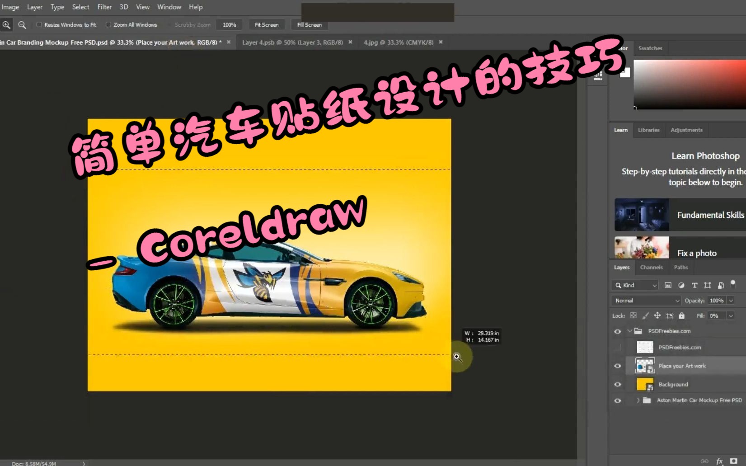Screen dimensions: 746x466
Task: Enable Zoom All Windows checkbox
Action: coord(108,25)
